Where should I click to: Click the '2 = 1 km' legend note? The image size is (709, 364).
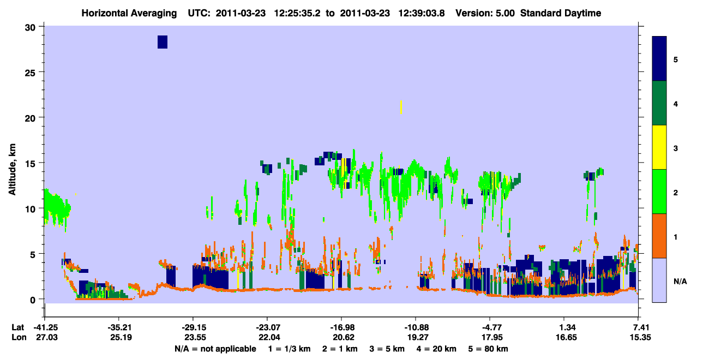coord(340,349)
